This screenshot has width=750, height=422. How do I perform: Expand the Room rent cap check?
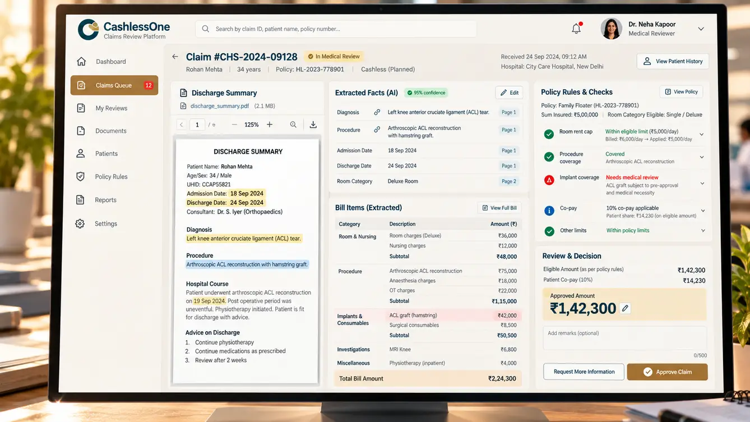coord(702,135)
